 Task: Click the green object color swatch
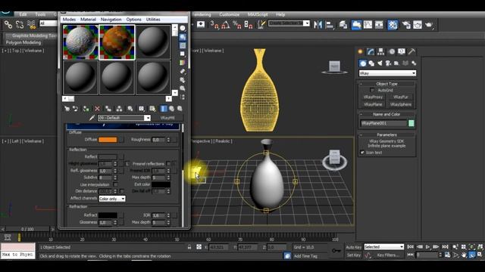[411, 123]
